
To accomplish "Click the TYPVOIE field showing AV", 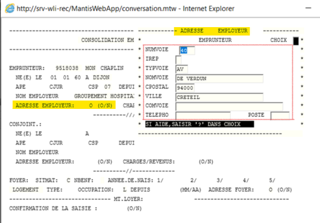I will pyautogui.click(x=182, y=69).
